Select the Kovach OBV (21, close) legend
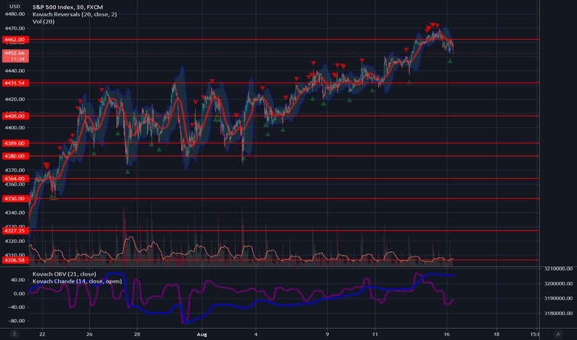The image size is (577, 340). pos(64,274)
